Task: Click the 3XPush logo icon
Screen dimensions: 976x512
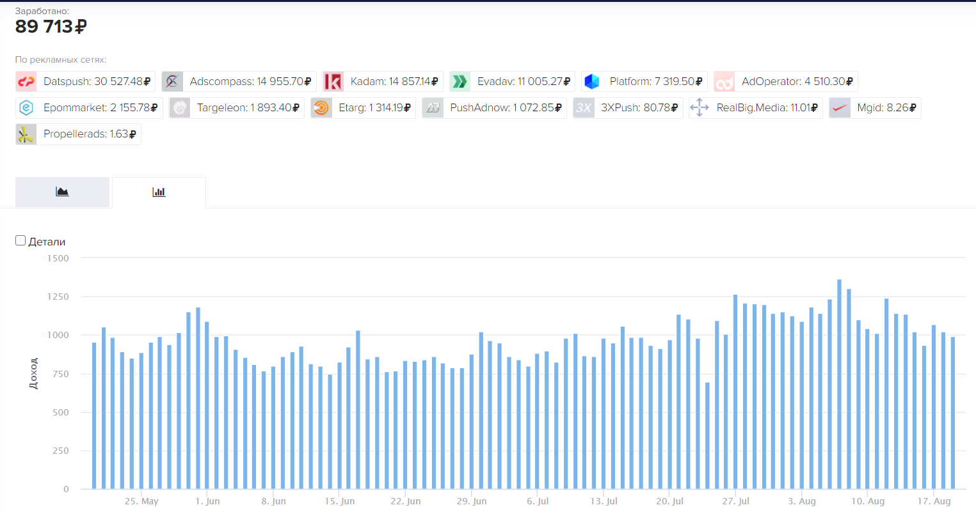Action: [x=584, y=108]
